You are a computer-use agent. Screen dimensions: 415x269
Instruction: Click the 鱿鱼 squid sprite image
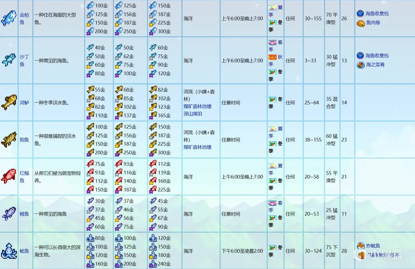coord(9,251)
